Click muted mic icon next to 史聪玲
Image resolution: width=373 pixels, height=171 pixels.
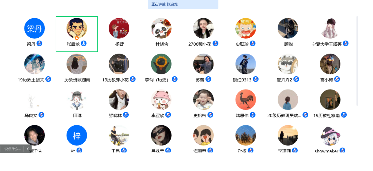coord(253,44)
